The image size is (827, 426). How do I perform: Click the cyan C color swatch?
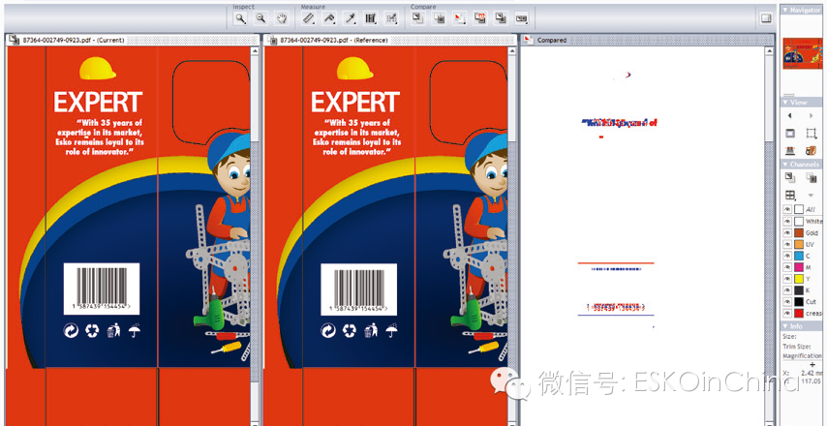[x=799, y=257]
